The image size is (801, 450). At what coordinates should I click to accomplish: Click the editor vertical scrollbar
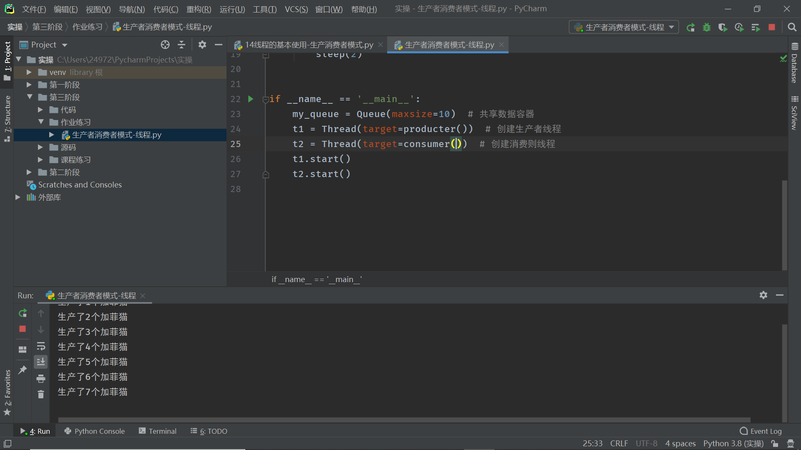coord(784,225)
